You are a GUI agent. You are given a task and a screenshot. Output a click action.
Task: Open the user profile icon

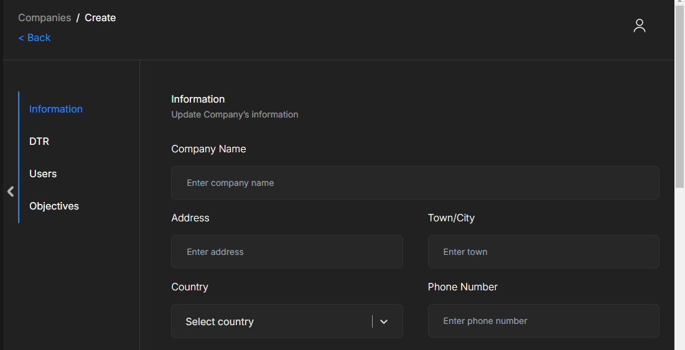639,25
